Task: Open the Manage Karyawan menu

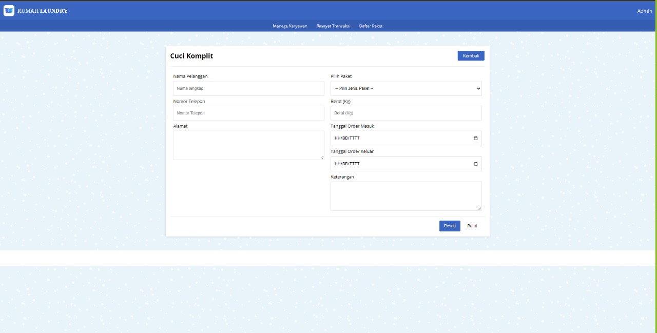Action: (290, 26)
